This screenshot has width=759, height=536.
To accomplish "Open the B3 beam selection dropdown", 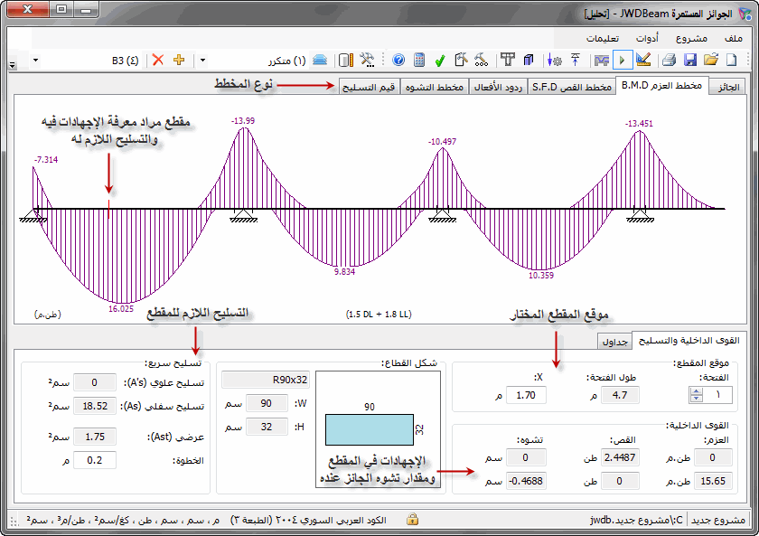I will pos(35,61).
